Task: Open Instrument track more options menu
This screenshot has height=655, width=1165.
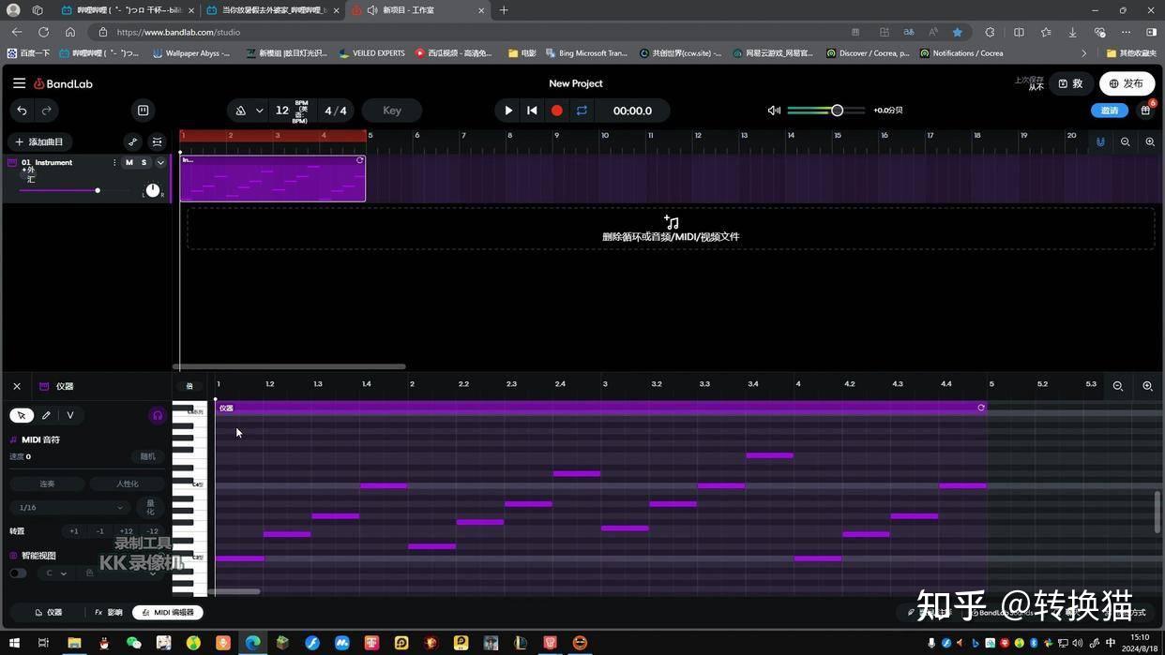Action: point(114,162)
